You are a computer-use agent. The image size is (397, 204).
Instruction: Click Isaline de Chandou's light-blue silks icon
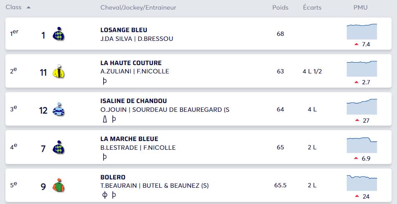point(59,109)
